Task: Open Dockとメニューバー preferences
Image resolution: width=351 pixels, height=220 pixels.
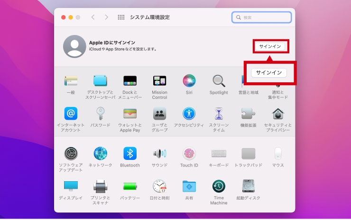Action: (130, 81)
